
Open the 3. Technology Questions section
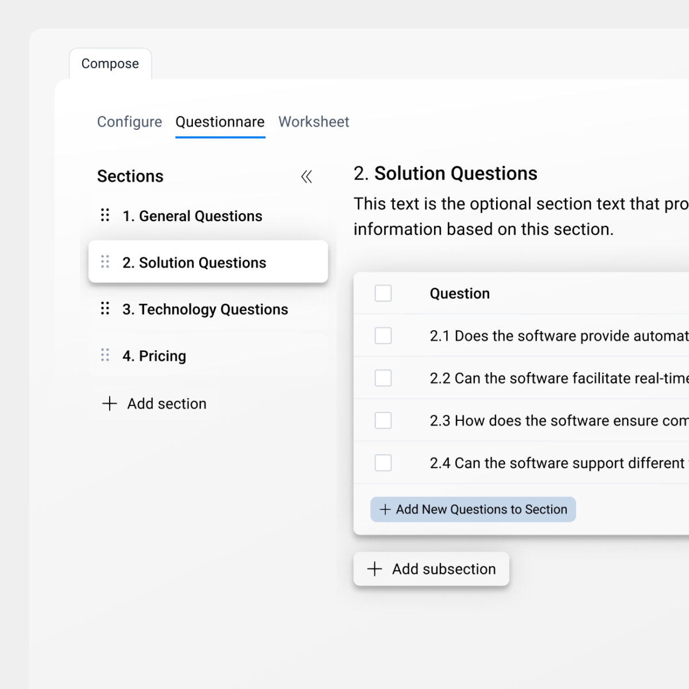click(x=205, y=309)
